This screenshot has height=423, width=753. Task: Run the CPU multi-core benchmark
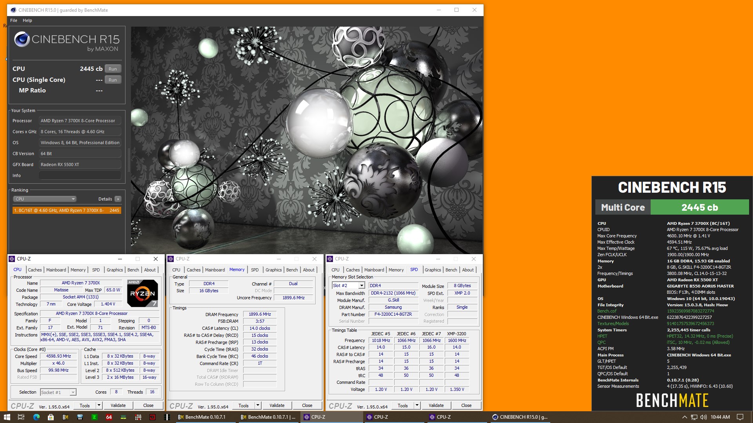[x=113, y=69]
